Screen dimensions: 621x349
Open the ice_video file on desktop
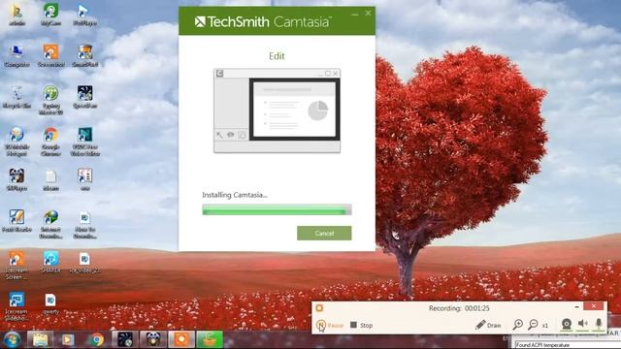(x=84, y=262)
